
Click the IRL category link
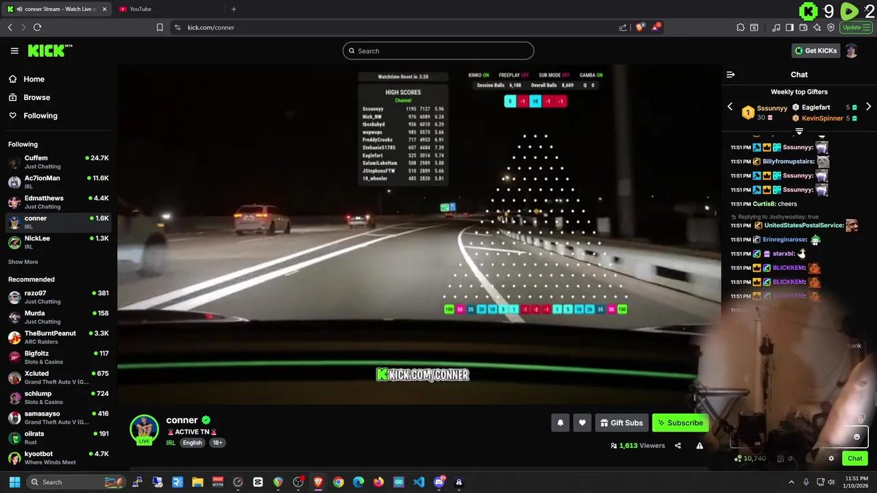pyautogui.click(x=171, y=443)
